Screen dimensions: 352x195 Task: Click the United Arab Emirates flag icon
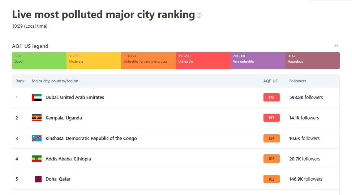click(37, 97)
